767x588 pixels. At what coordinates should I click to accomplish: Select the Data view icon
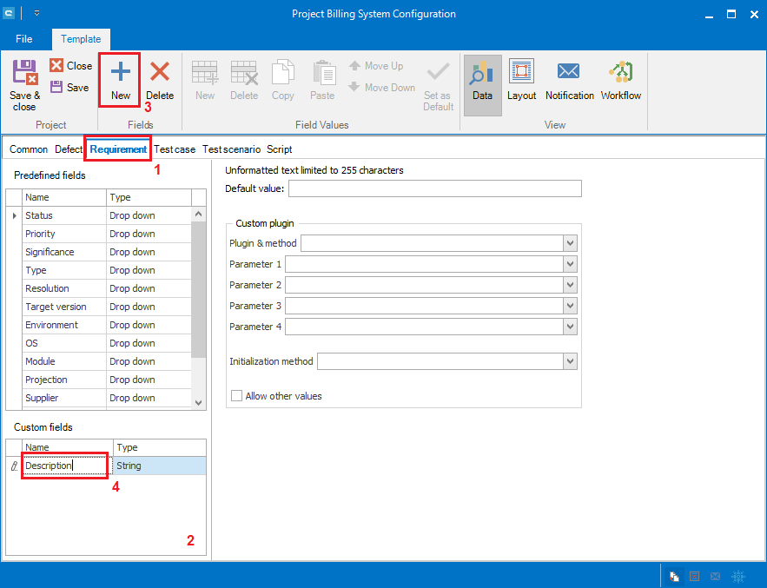[x=482, y=73]
